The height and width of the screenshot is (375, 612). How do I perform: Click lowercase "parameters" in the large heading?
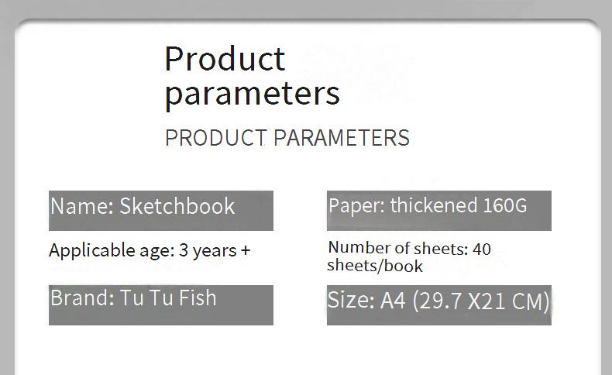[252, 93]
